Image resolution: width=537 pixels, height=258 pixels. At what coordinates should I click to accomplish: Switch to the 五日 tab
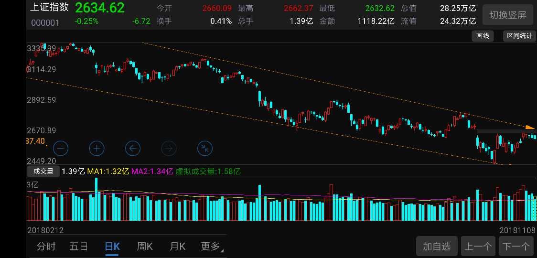click(79, 247)
